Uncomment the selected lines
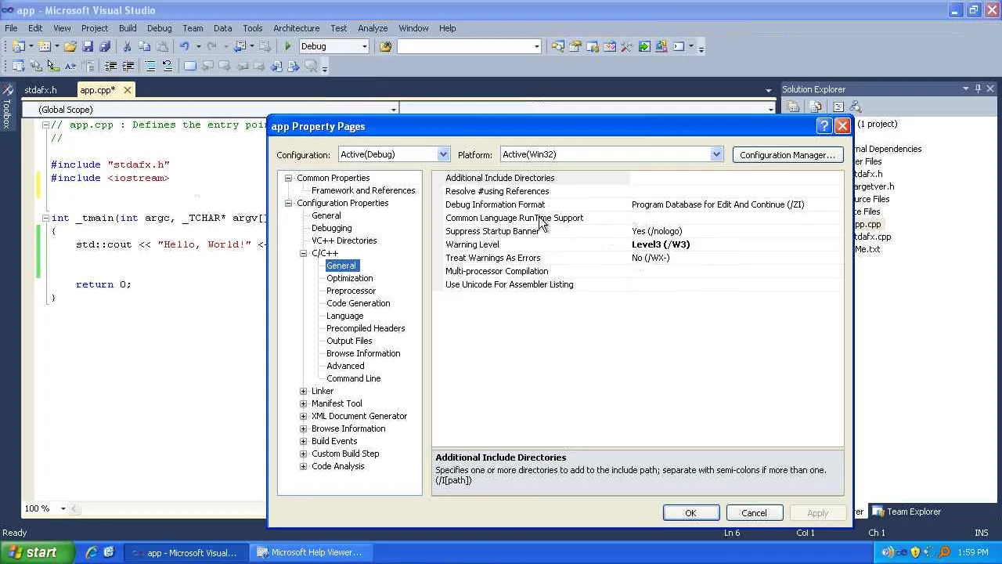This screenshot has width=1002, height=564. coord(167,67)
